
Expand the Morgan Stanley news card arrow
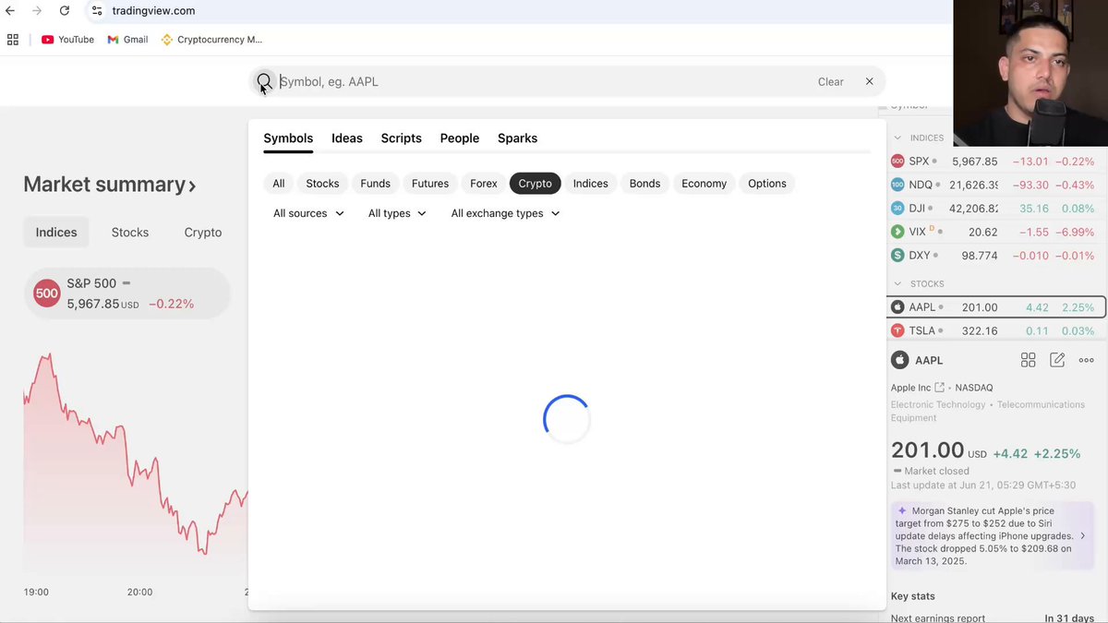tap(1083, 535)
